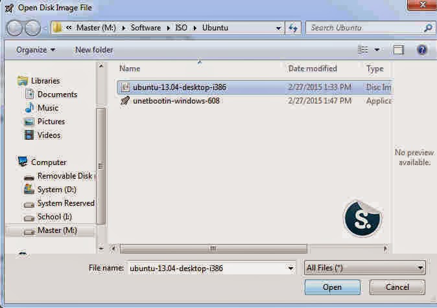Image resolution: width=437 pixels, height=308 pixels.
Task: Open the File name history dropdown
Action: click(x=290, y=269)
